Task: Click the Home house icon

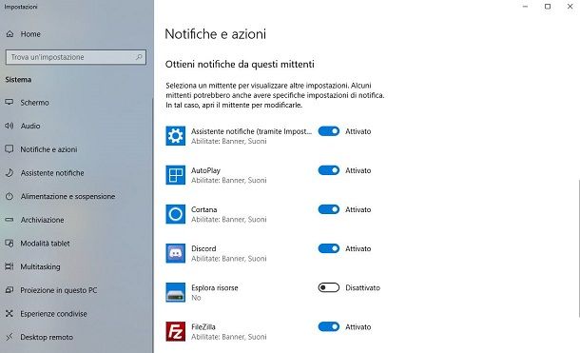Action: pos(10,34)
